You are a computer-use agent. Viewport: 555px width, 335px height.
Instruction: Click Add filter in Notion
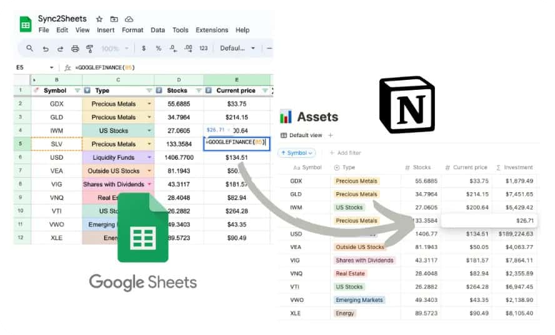(x=345, y=153)
